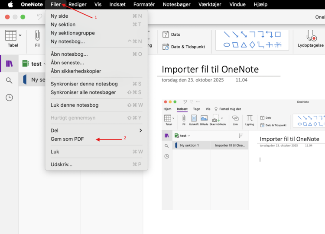Screen dimensions: 325x234
Task: Insert Dato & Tidspunkt timestamp
Action: [x=184, y=47]
